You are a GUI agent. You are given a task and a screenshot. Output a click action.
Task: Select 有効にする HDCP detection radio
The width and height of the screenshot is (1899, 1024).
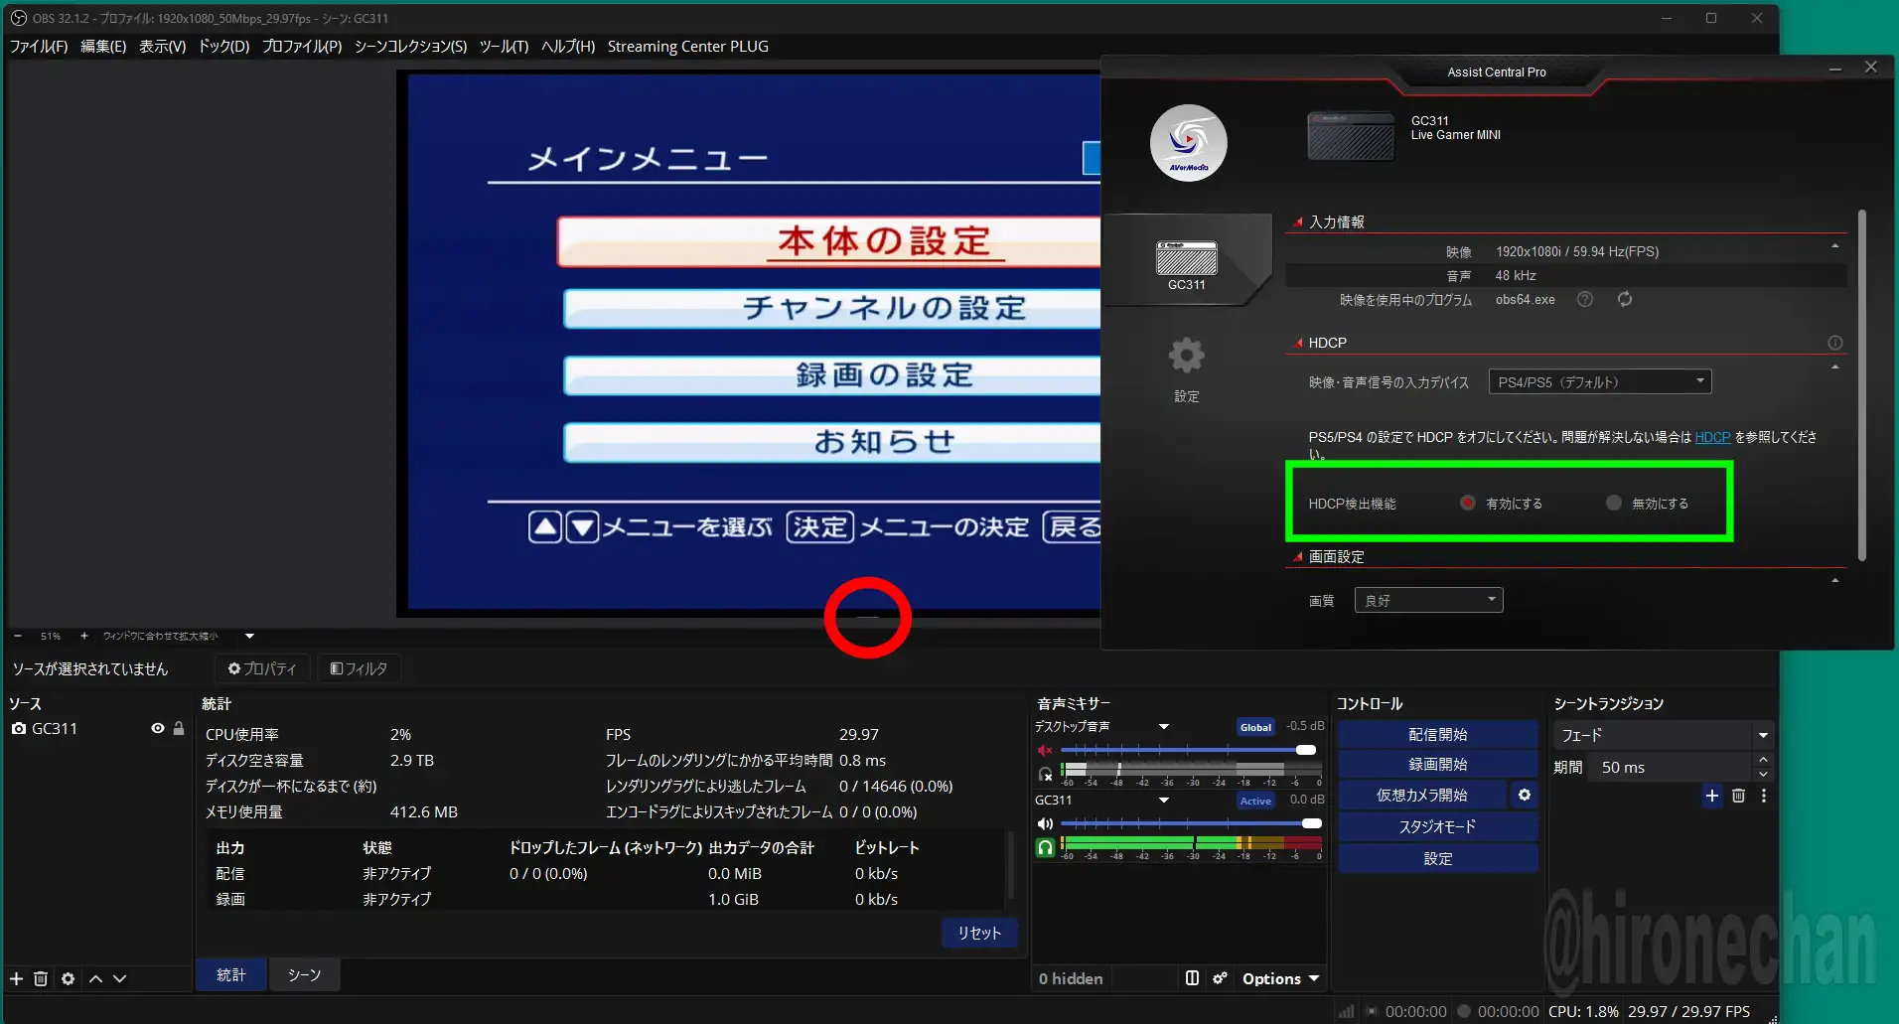click(x=1468, y=503)
